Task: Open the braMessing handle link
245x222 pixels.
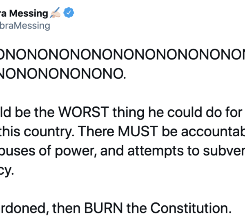Action: point(25,26)
